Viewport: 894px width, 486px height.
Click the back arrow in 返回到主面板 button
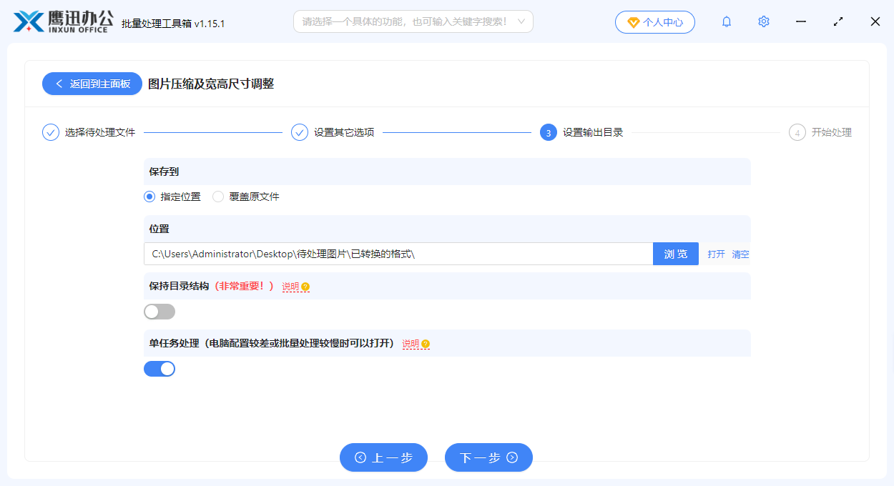[59, 84]
